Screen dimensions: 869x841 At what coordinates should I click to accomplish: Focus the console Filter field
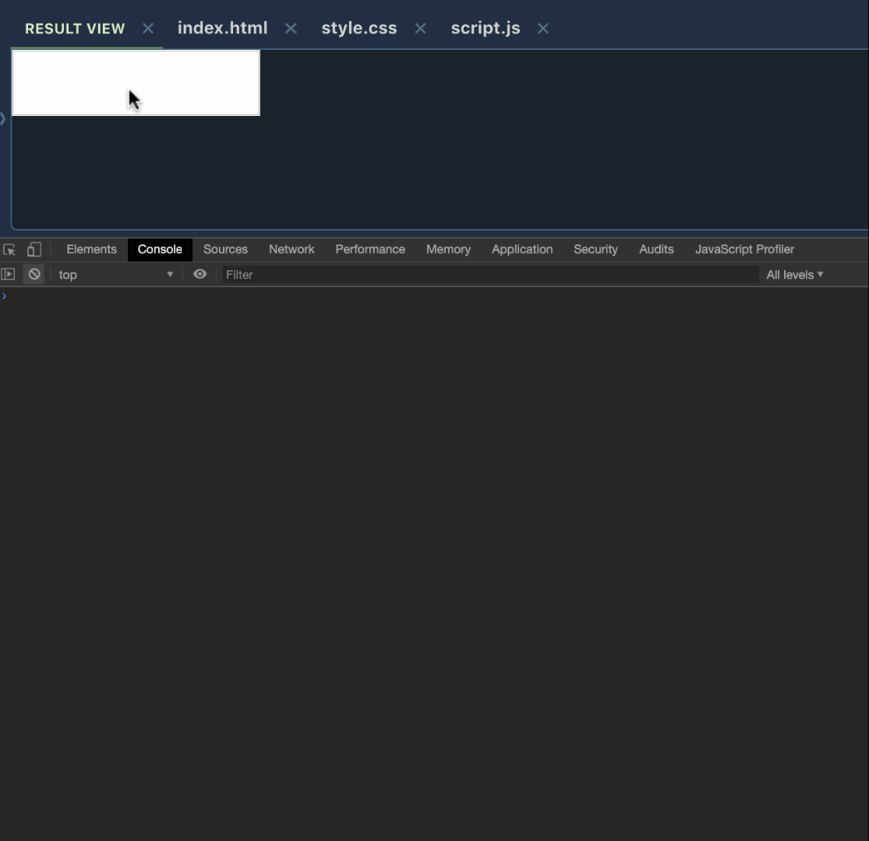490,275
